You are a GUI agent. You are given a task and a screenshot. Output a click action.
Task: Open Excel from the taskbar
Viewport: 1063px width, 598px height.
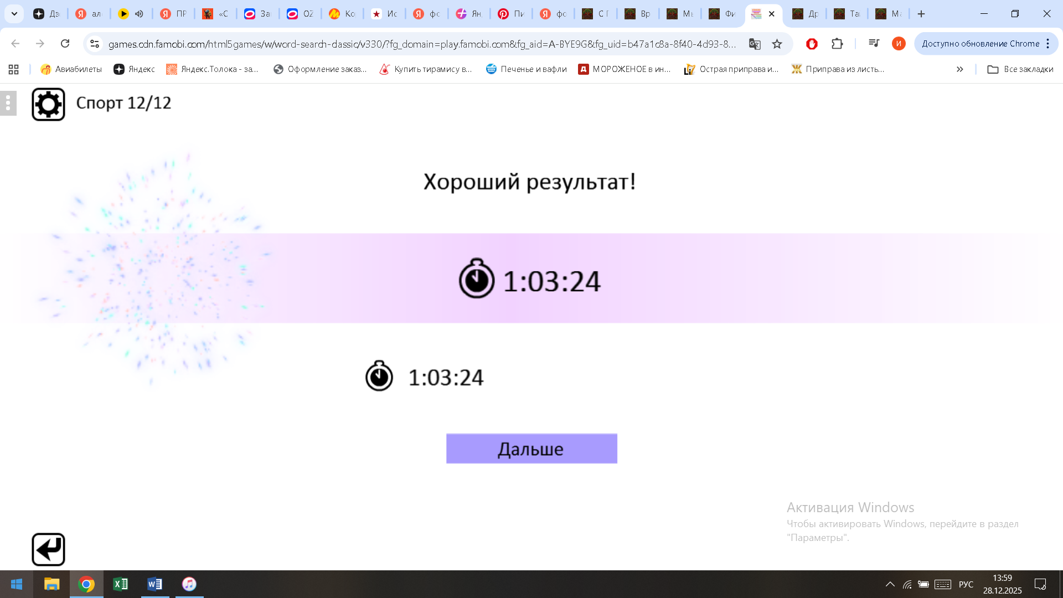tap(121, 584)
